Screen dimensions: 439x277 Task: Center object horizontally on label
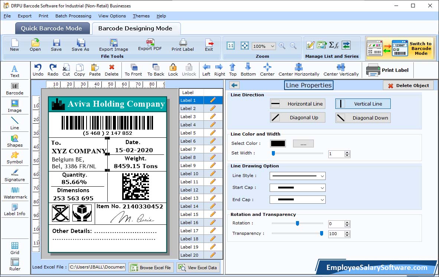point(299,70)
